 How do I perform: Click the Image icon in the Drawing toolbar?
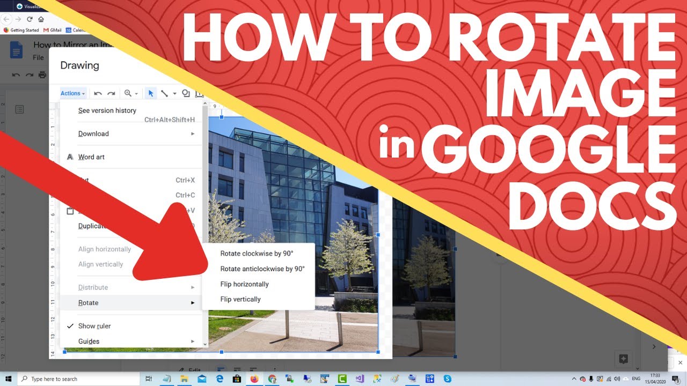pyautogui.click(x=200, y=93)
